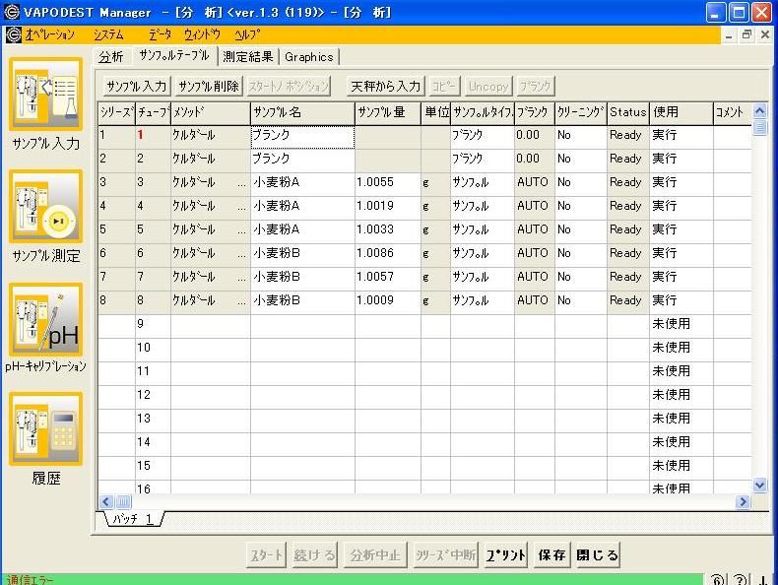Select sample amount 1.0055 cell
The image size is (778, 585).
pyautogui.click(x=388, y=182)
